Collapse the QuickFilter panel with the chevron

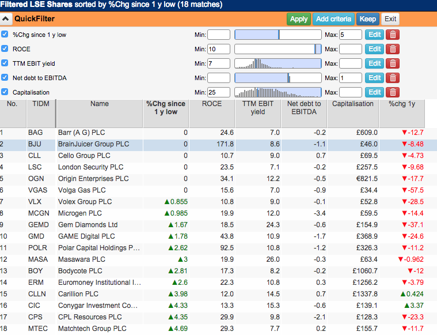point(6,19)
